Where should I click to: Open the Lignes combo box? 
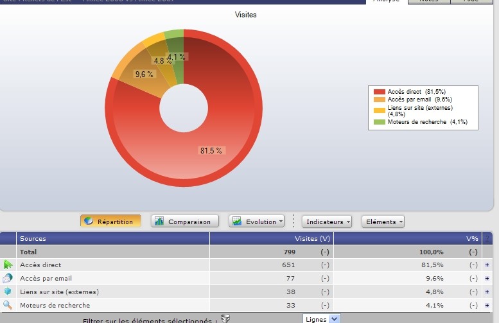[x=321, y=319]
